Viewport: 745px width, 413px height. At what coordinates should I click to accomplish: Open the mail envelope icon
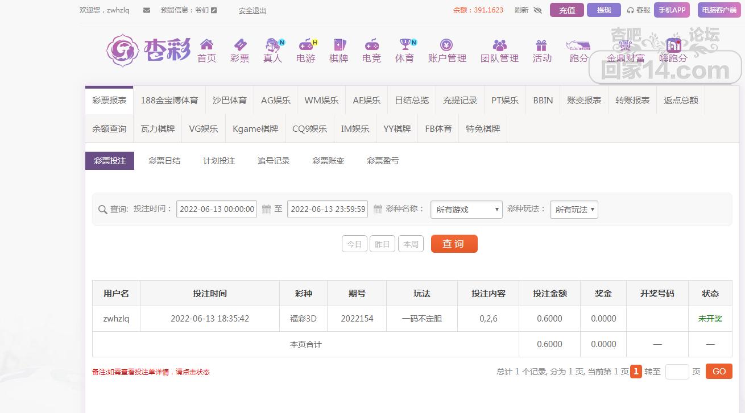(147, 10)
